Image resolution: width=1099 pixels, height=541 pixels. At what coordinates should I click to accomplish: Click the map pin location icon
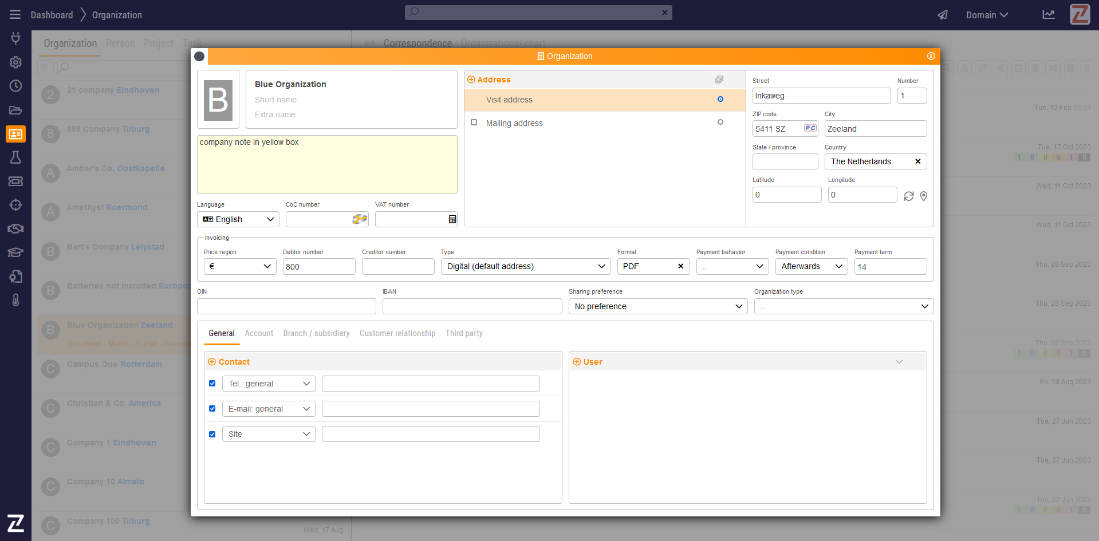click(x=923, y=196)
